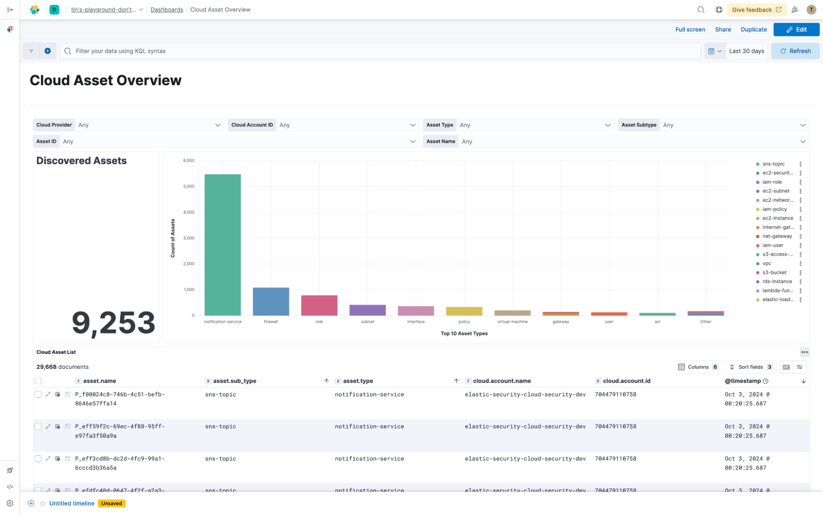Open Asset Type filter dropdown
The width and height of the screenshot is (823, 515).
(535, 125)
